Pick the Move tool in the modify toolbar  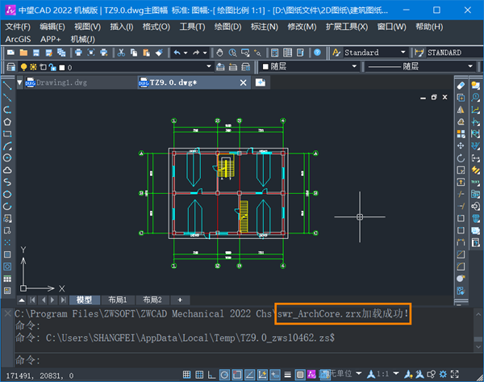click(x=461, y=146)
